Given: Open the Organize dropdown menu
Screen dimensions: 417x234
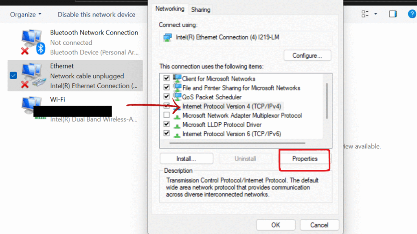Looking at the screenshot, I should [26, 14].
